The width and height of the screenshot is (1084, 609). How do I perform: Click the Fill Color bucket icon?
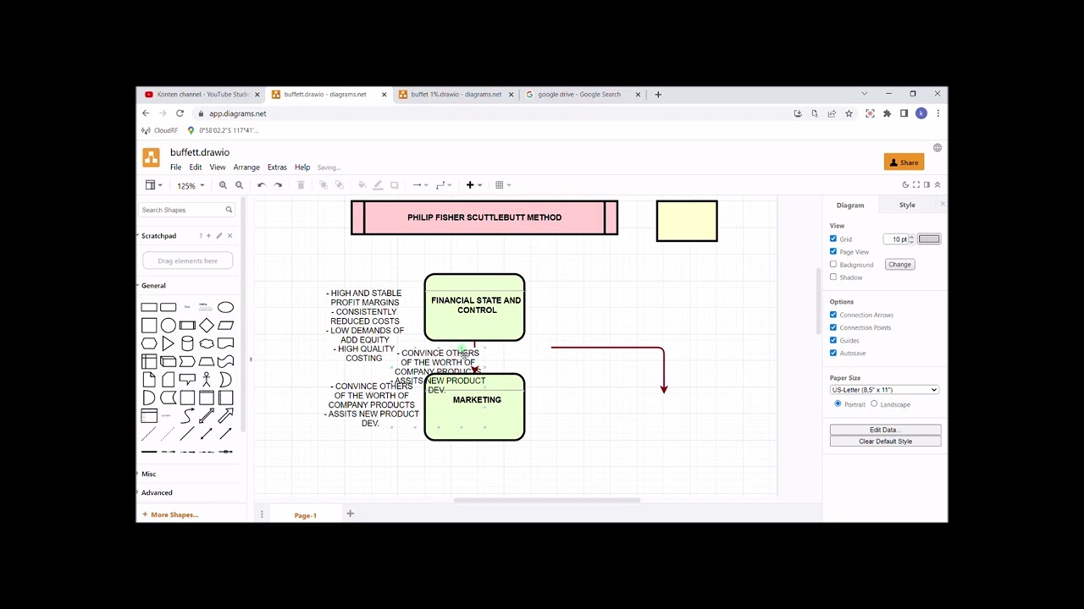(362, 185)
